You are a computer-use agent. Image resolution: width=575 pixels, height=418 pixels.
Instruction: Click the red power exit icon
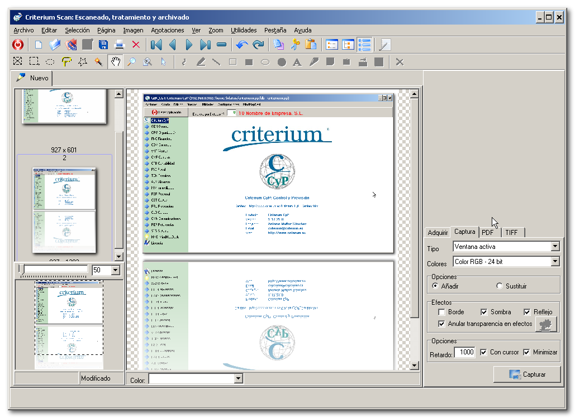18,45
